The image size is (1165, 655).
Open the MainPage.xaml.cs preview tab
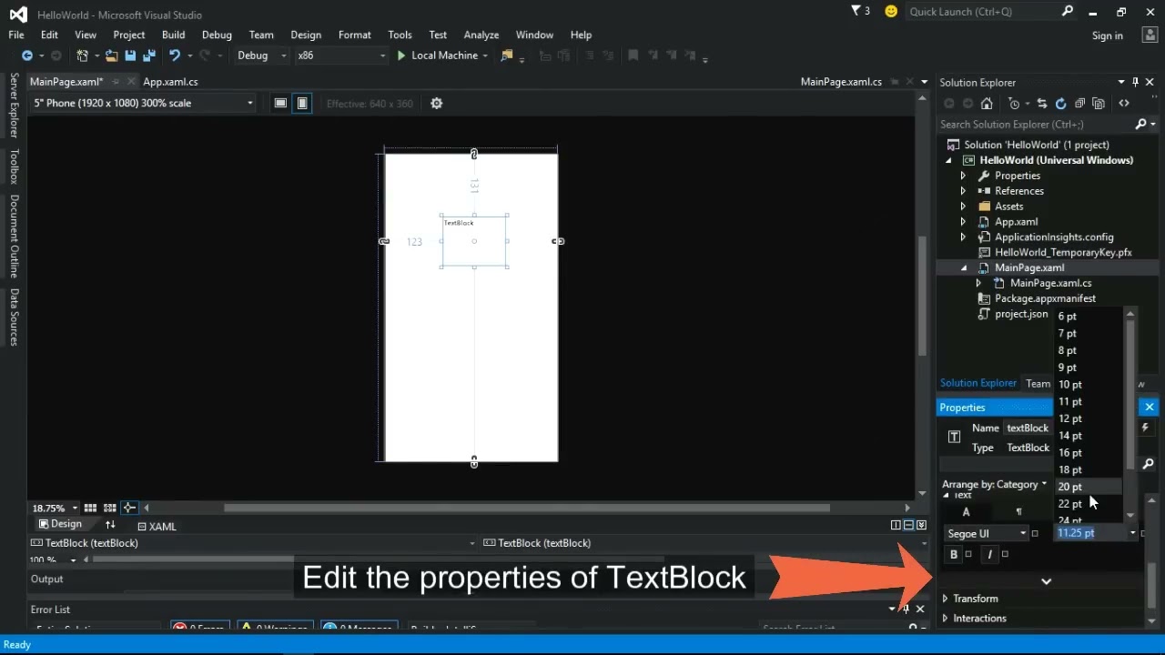841,82
